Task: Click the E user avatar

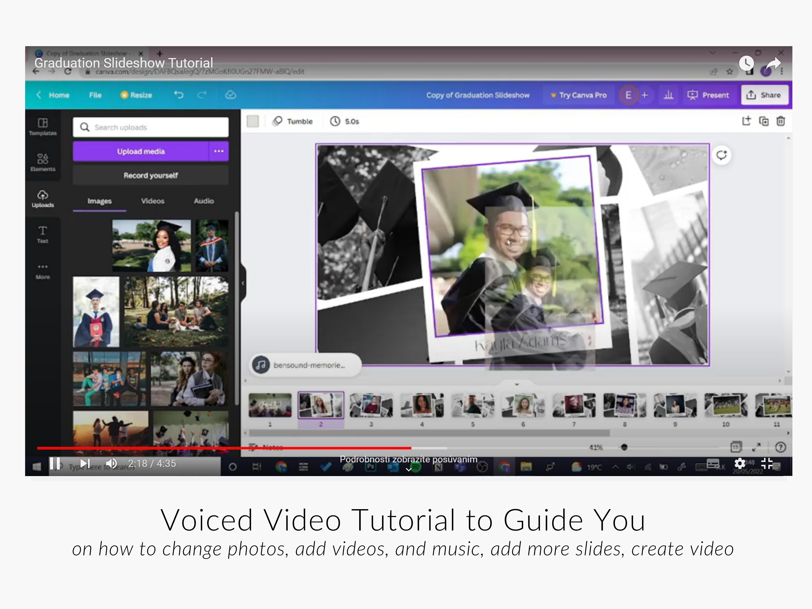Action: pyautogui.click(x=628, y=95)
